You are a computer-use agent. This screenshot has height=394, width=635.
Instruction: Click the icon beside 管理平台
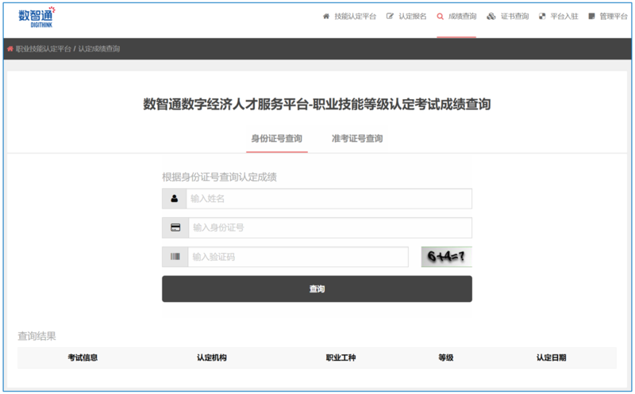591,16
